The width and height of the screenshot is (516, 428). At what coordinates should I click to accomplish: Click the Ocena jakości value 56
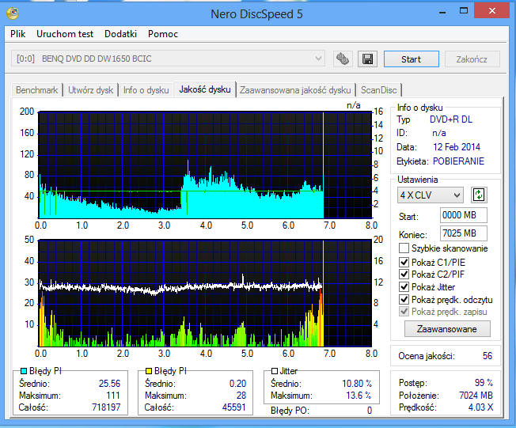[x=488, y=356]
